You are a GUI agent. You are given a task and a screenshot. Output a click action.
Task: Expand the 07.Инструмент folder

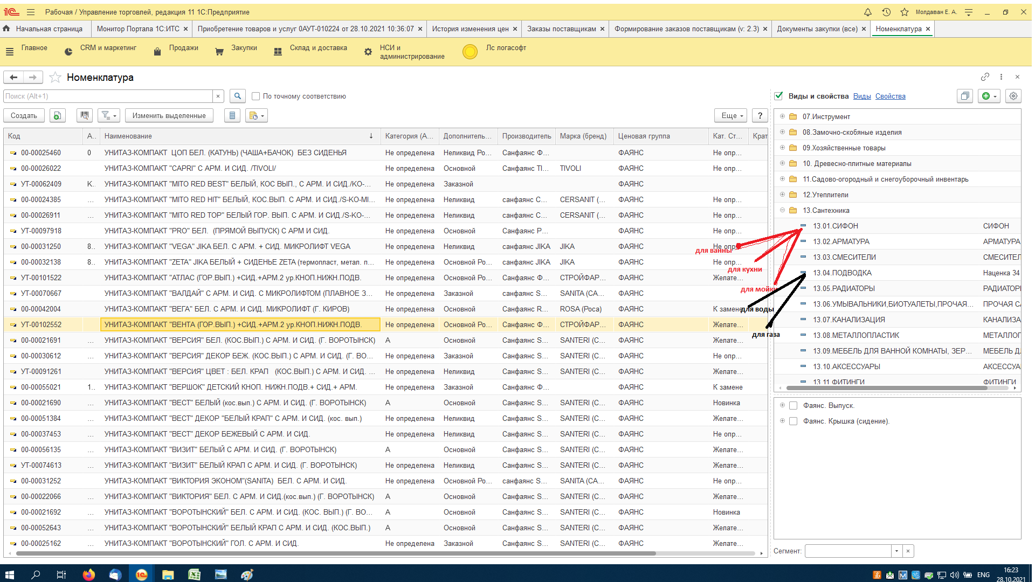click(782, 116)
